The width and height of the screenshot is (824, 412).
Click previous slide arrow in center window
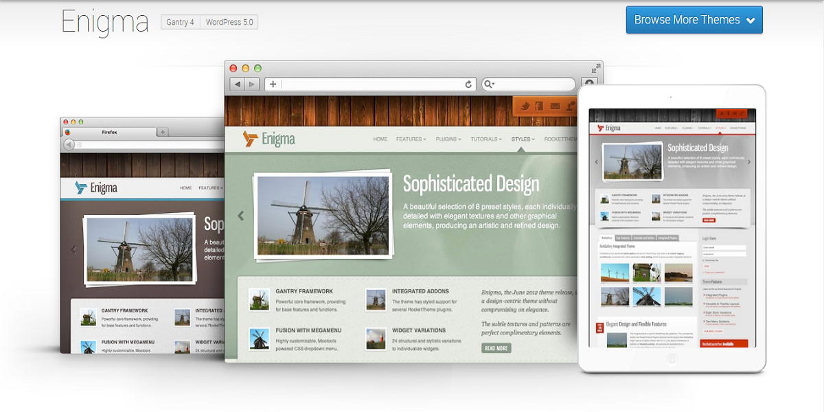(241, 216)
